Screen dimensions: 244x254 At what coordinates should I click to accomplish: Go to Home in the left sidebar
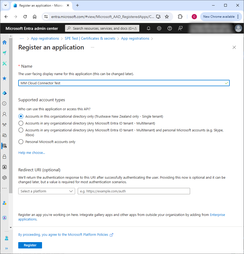pos(4,42)
